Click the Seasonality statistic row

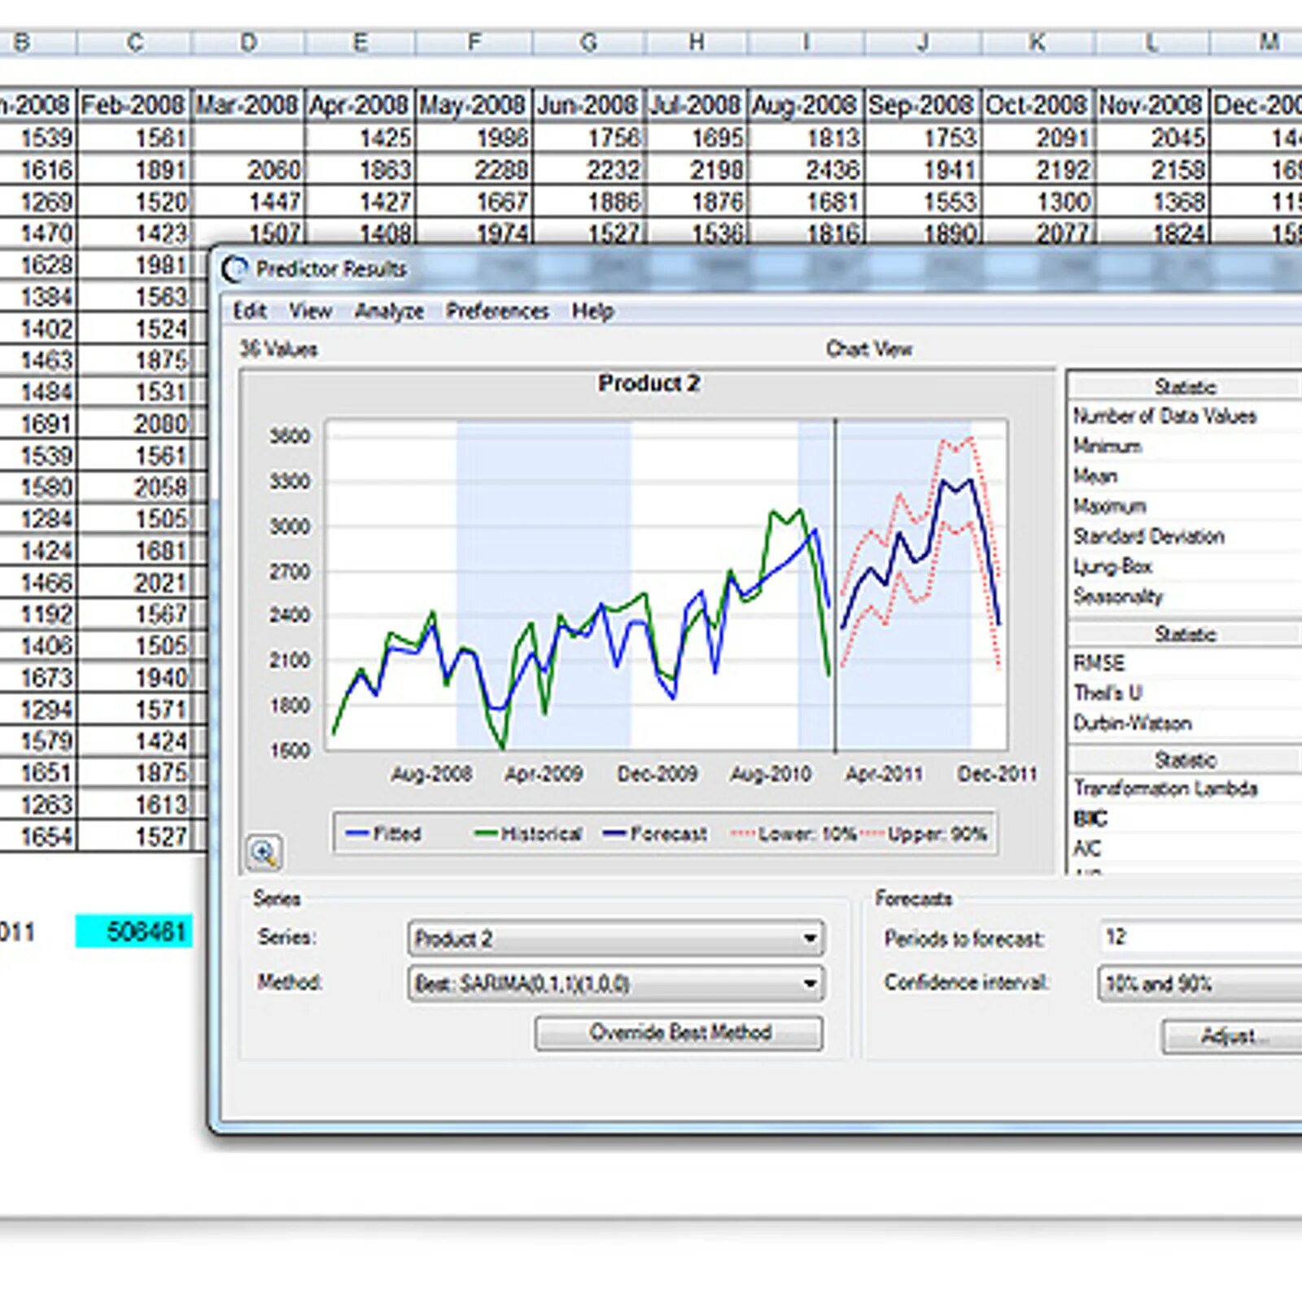coord(1184,596)
